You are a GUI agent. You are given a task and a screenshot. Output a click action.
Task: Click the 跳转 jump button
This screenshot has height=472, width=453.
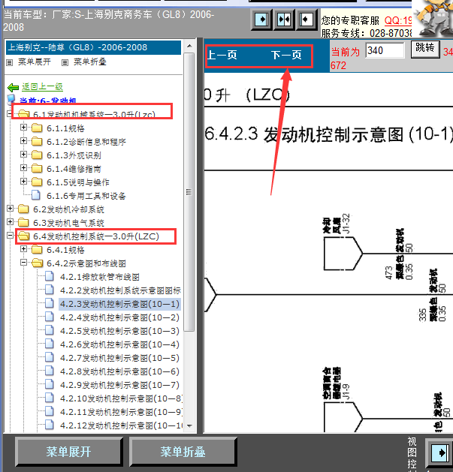[425, 49]
